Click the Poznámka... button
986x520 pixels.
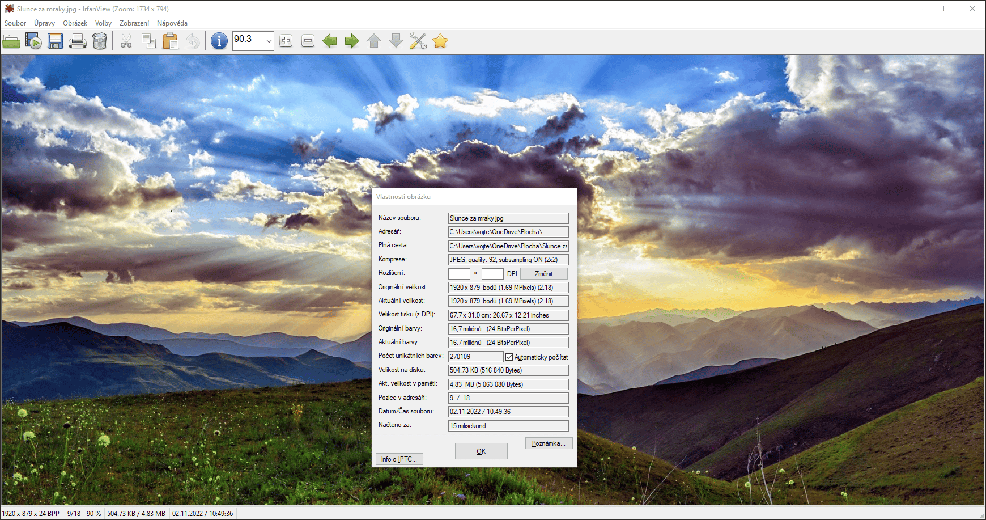point(549,443)
